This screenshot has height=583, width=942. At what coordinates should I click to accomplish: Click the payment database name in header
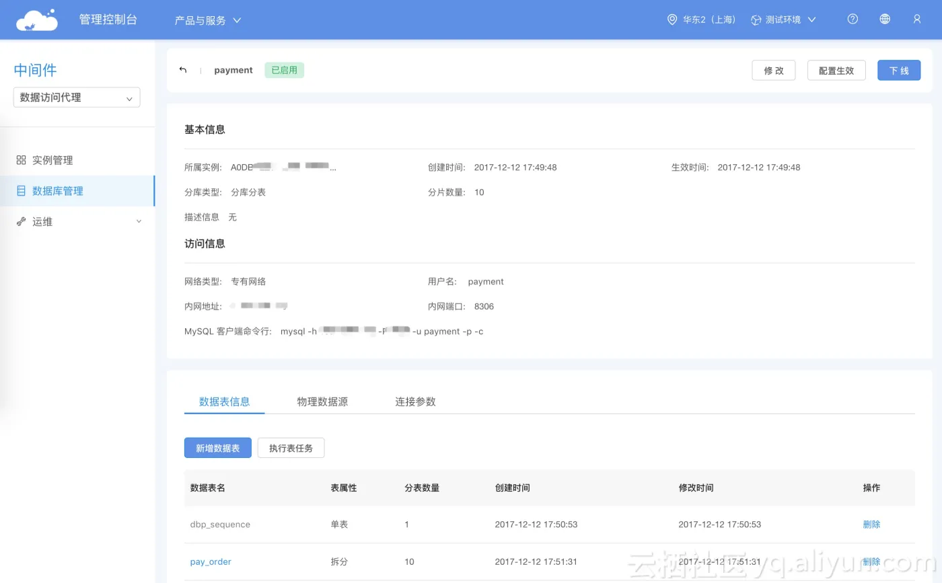[233, 70]
